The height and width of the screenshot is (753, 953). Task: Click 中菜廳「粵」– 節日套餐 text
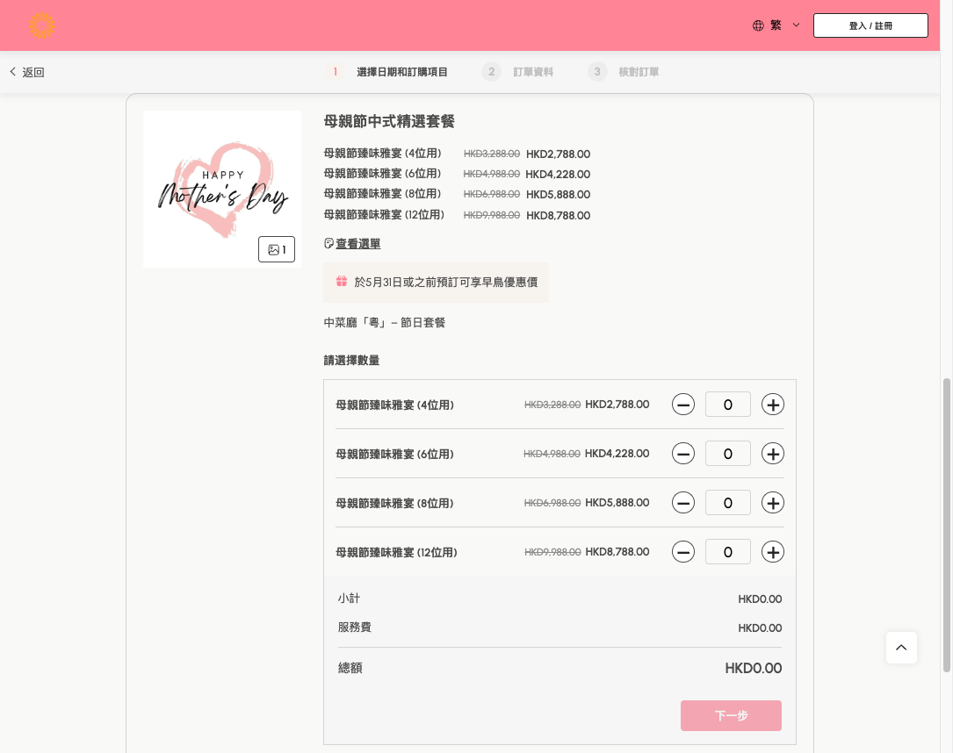point(385,322)
